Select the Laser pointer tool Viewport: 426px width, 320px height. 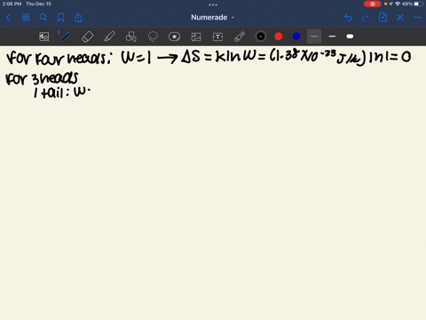pos(240,36)
